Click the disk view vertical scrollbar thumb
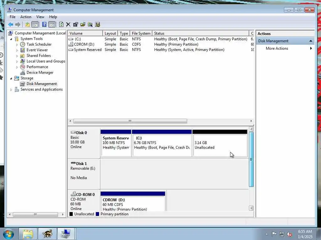The width and height of the screenshot is (321, 240). click(x=251, y=159)
